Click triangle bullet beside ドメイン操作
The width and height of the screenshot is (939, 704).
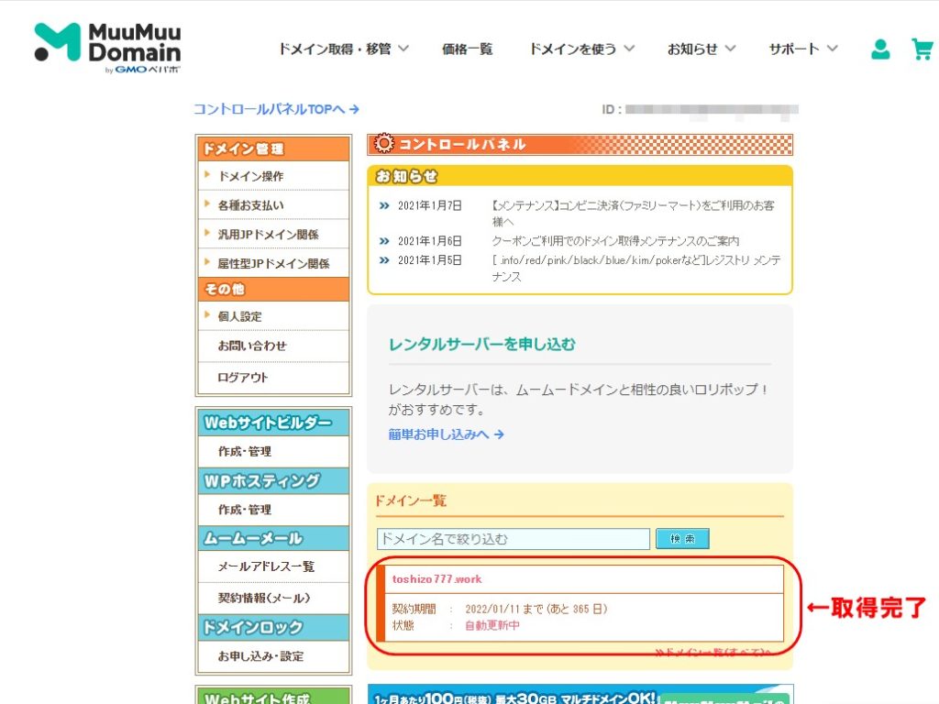pyautogui.click(x=208, y=175)
